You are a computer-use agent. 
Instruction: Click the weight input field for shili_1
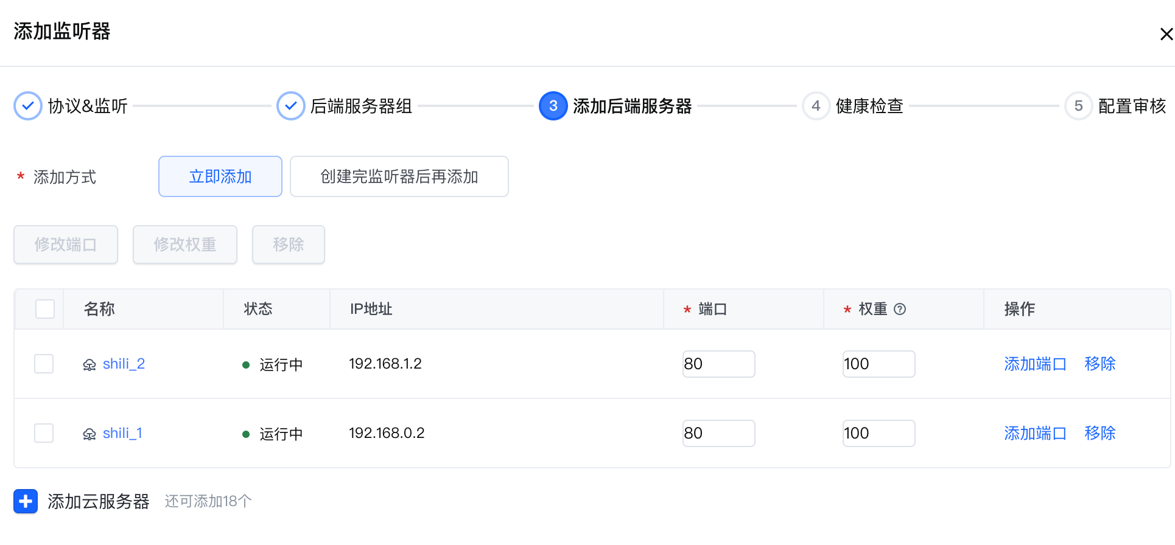click(879, 433)
